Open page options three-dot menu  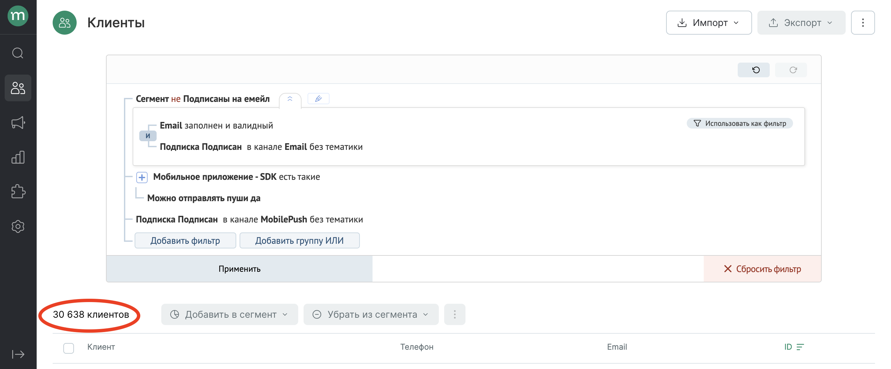[x=863, y=23]
